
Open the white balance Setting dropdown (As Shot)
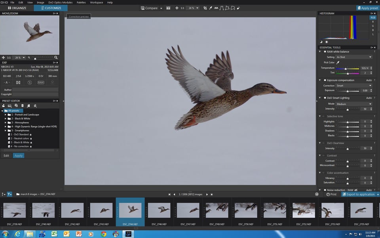pyautogui.click(x=354, y=57)
